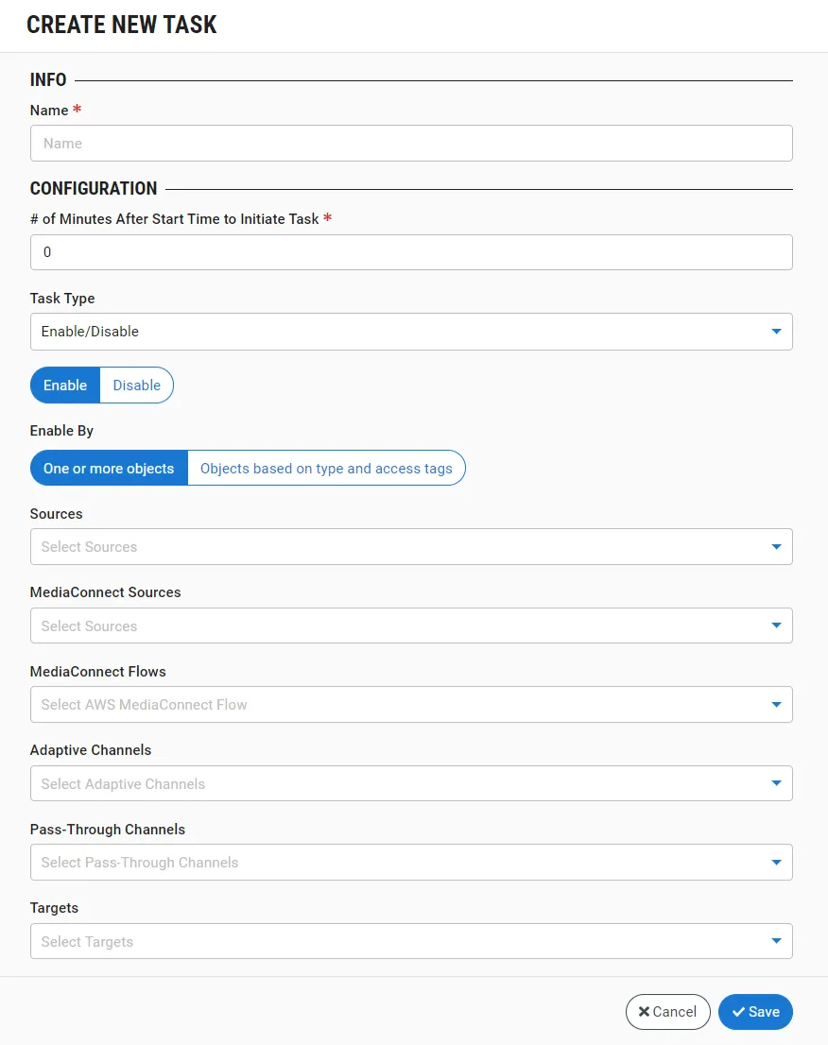Click the Adaptive Channels label
This screenshot has width=828, height=1045.
tap(91, 750)
